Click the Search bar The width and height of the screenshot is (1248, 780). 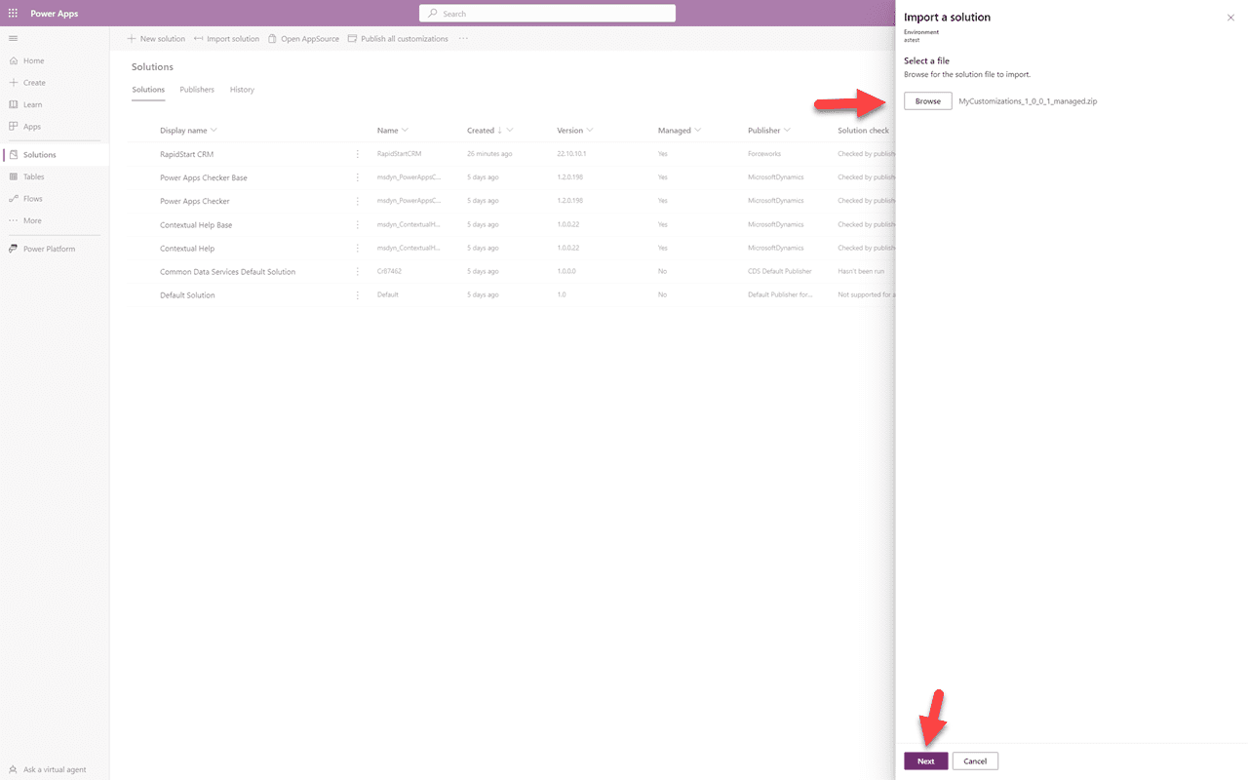pyautogui.click(x=547, y=13)
